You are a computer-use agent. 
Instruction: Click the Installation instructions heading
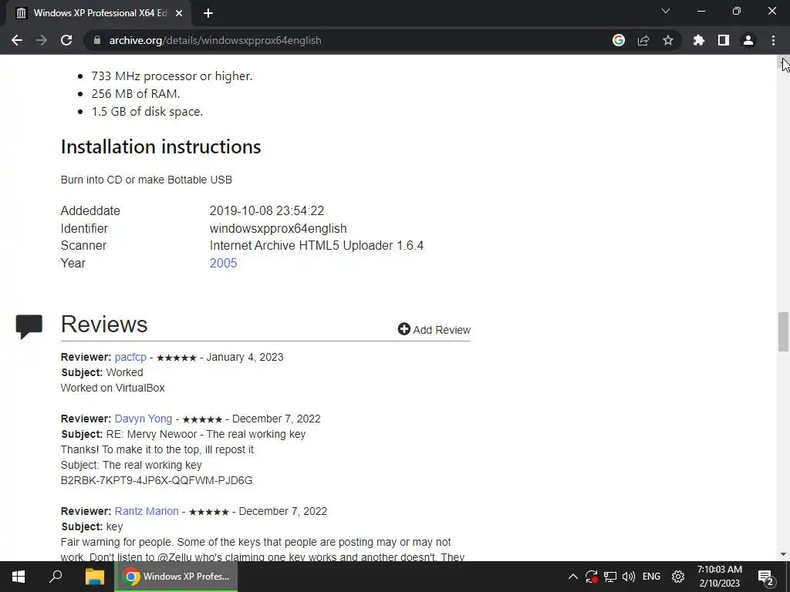point(160,146)
